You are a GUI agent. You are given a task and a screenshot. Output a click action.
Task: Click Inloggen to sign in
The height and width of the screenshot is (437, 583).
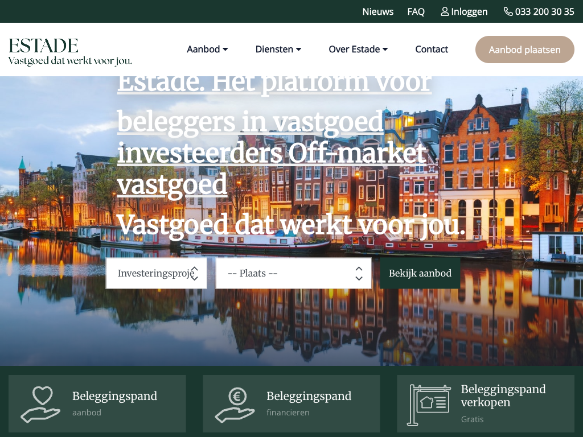[469, 11]
